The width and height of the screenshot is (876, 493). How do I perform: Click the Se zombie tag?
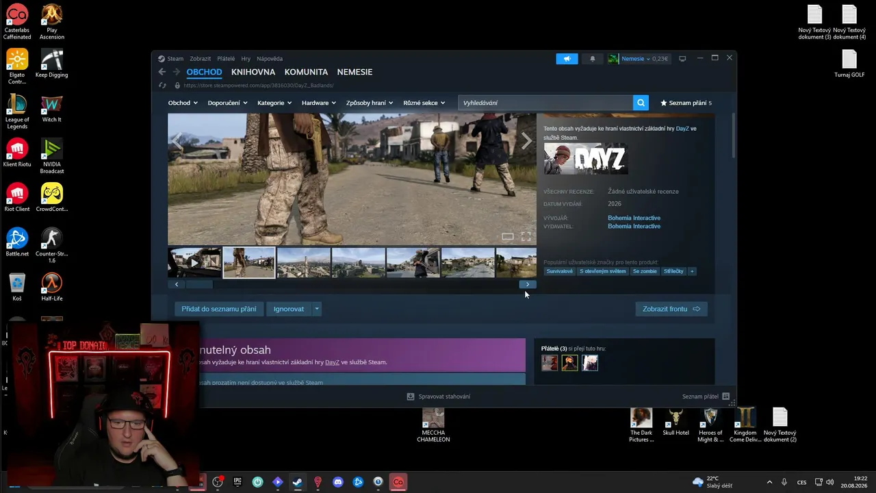(645, 271)
